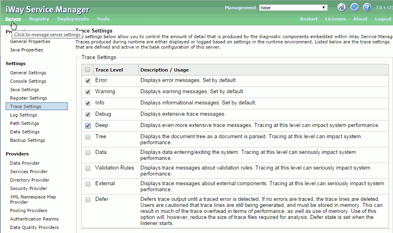Click Logout in the header
393x233 pixels.
pyautogui.click(x=383, y=19)
